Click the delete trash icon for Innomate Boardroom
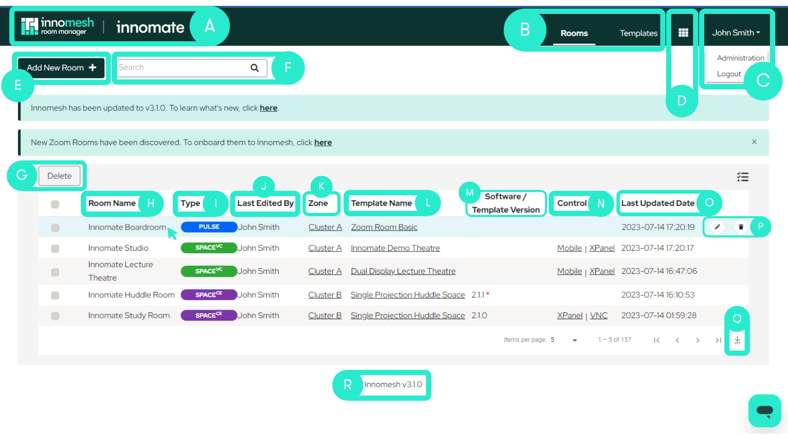The image size is (788, 443). pyautogui.click(x=741, y=226)
